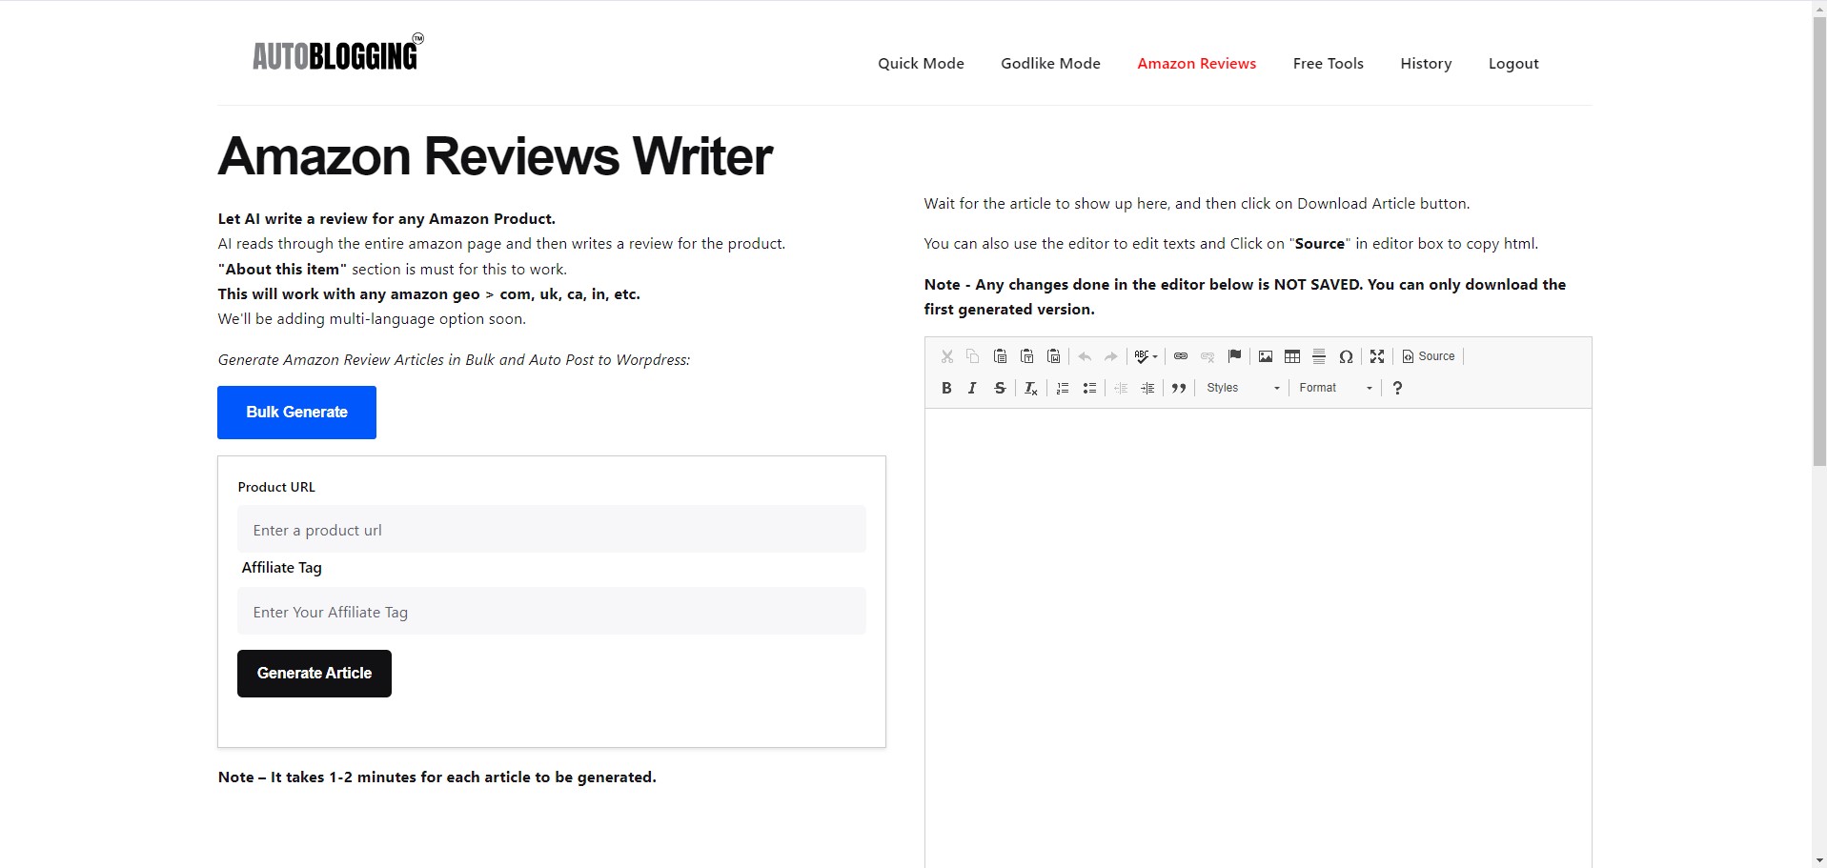View the History page

pyautogui.click(x=1426, y=64)
